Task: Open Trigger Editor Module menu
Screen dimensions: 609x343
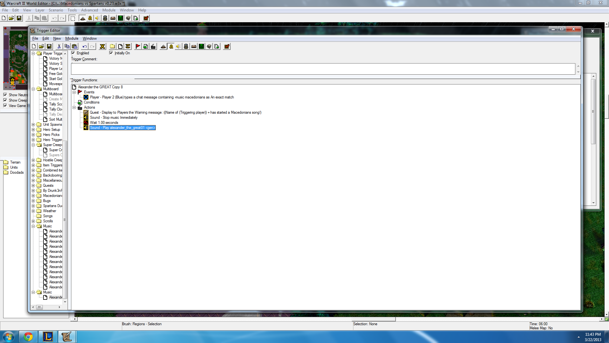Action: [72, 38]
